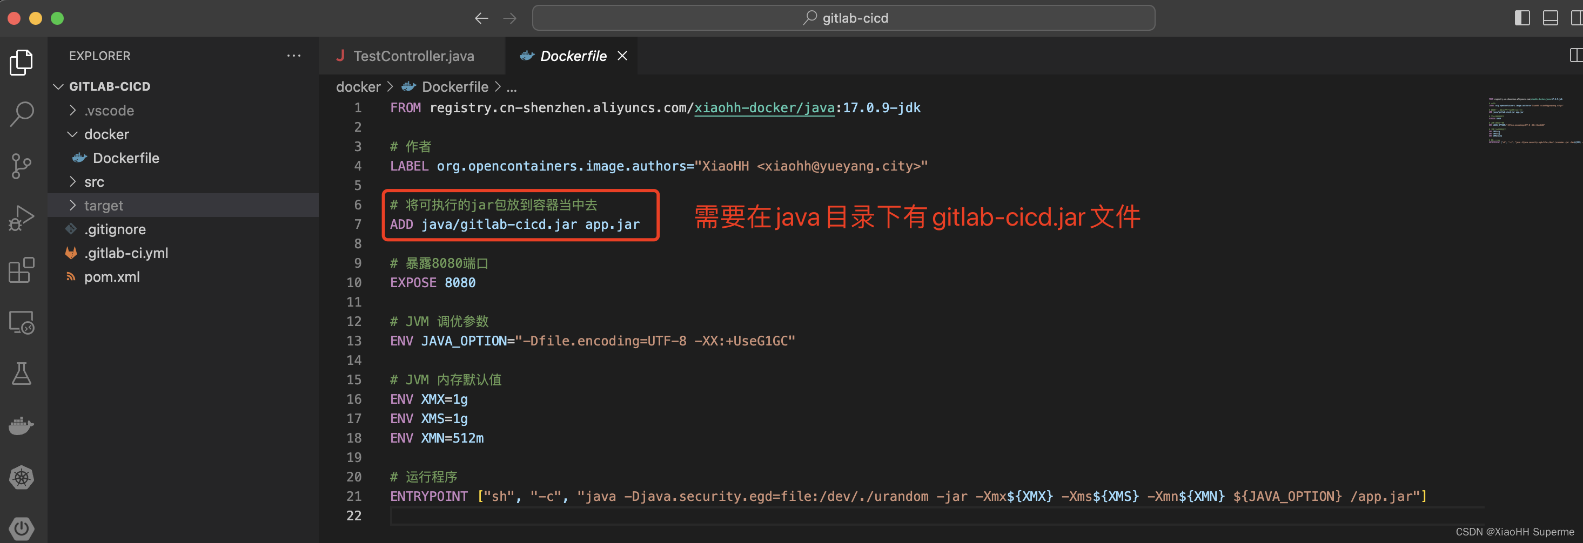Click line number 7 in the gutter
Screen dimensions: 1583x543
pyautogui.click(x=358, y=224)
